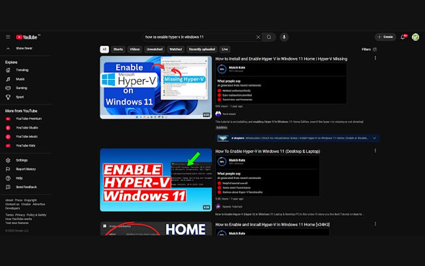Image resolution: width=425 pixels, height=266 pixels.
Task: Click the 'Method worked perfectly' comment summary
Action: point(236,91)
